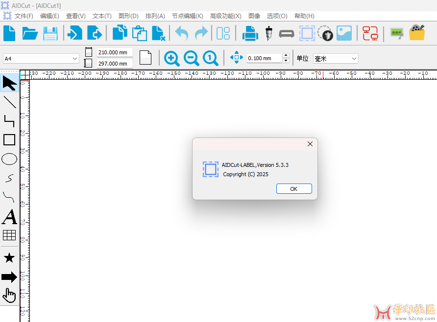The image size is (437, 322).
Task: Open the 文件(F) menu
Action: coord(24,16)
